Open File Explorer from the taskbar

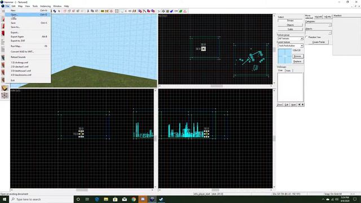106,199
